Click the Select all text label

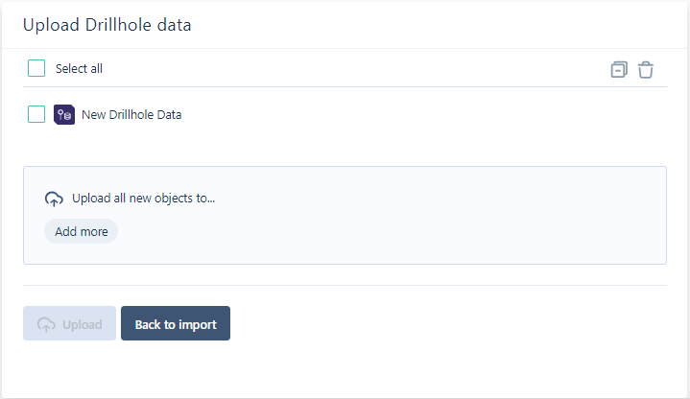coord(79,69)
